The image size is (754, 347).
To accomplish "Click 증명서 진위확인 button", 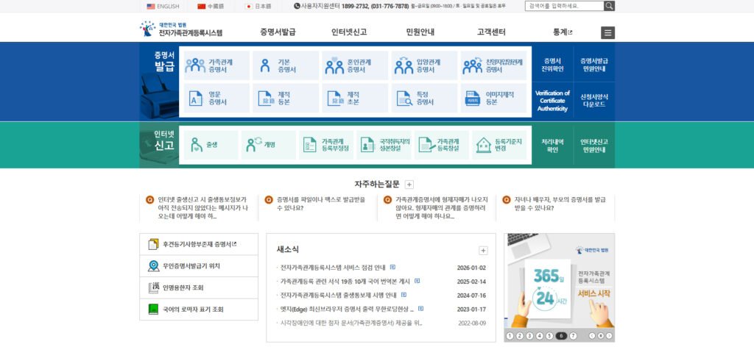I will (x=552, y=65).
